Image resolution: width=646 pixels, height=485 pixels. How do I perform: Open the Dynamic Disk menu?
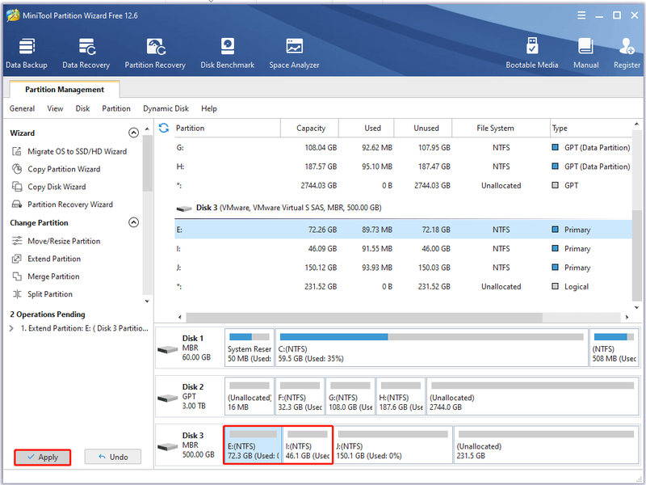(166, 108)
